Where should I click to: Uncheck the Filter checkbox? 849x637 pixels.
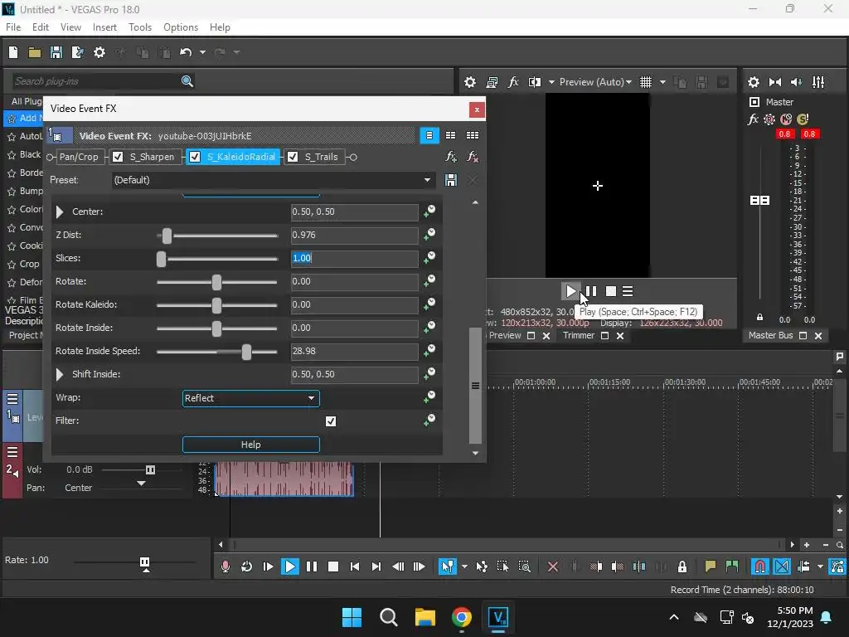(x=331, y=421)
